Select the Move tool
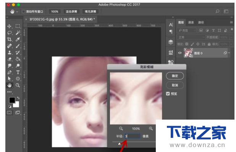Image resolution: width=236 pixels, height=152 pixels. 9,26
